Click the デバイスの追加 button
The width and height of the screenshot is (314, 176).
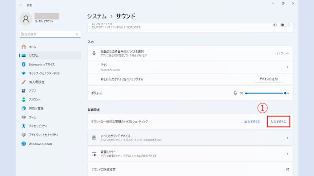click(269, 79)
